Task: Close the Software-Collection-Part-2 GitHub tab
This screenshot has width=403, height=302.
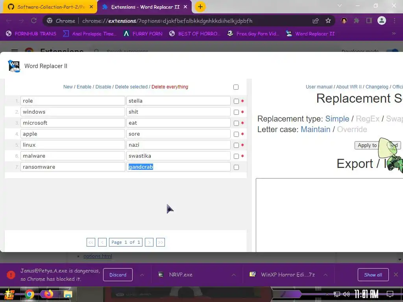Action: 91,7
